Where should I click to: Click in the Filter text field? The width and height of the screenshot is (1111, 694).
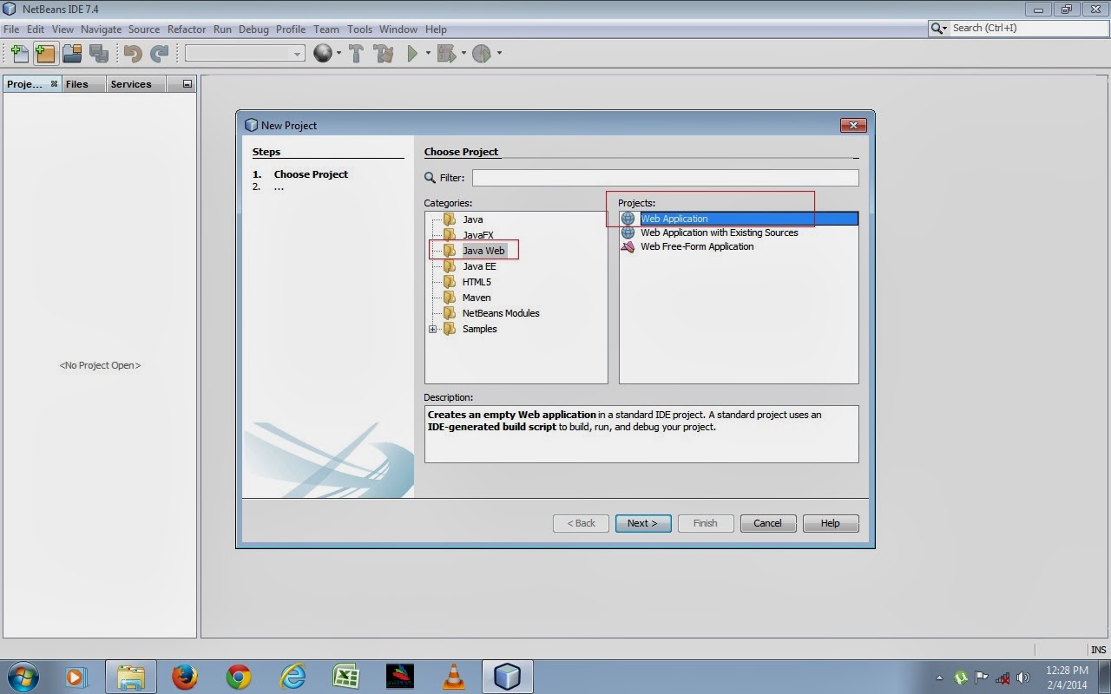pos(666,178)
